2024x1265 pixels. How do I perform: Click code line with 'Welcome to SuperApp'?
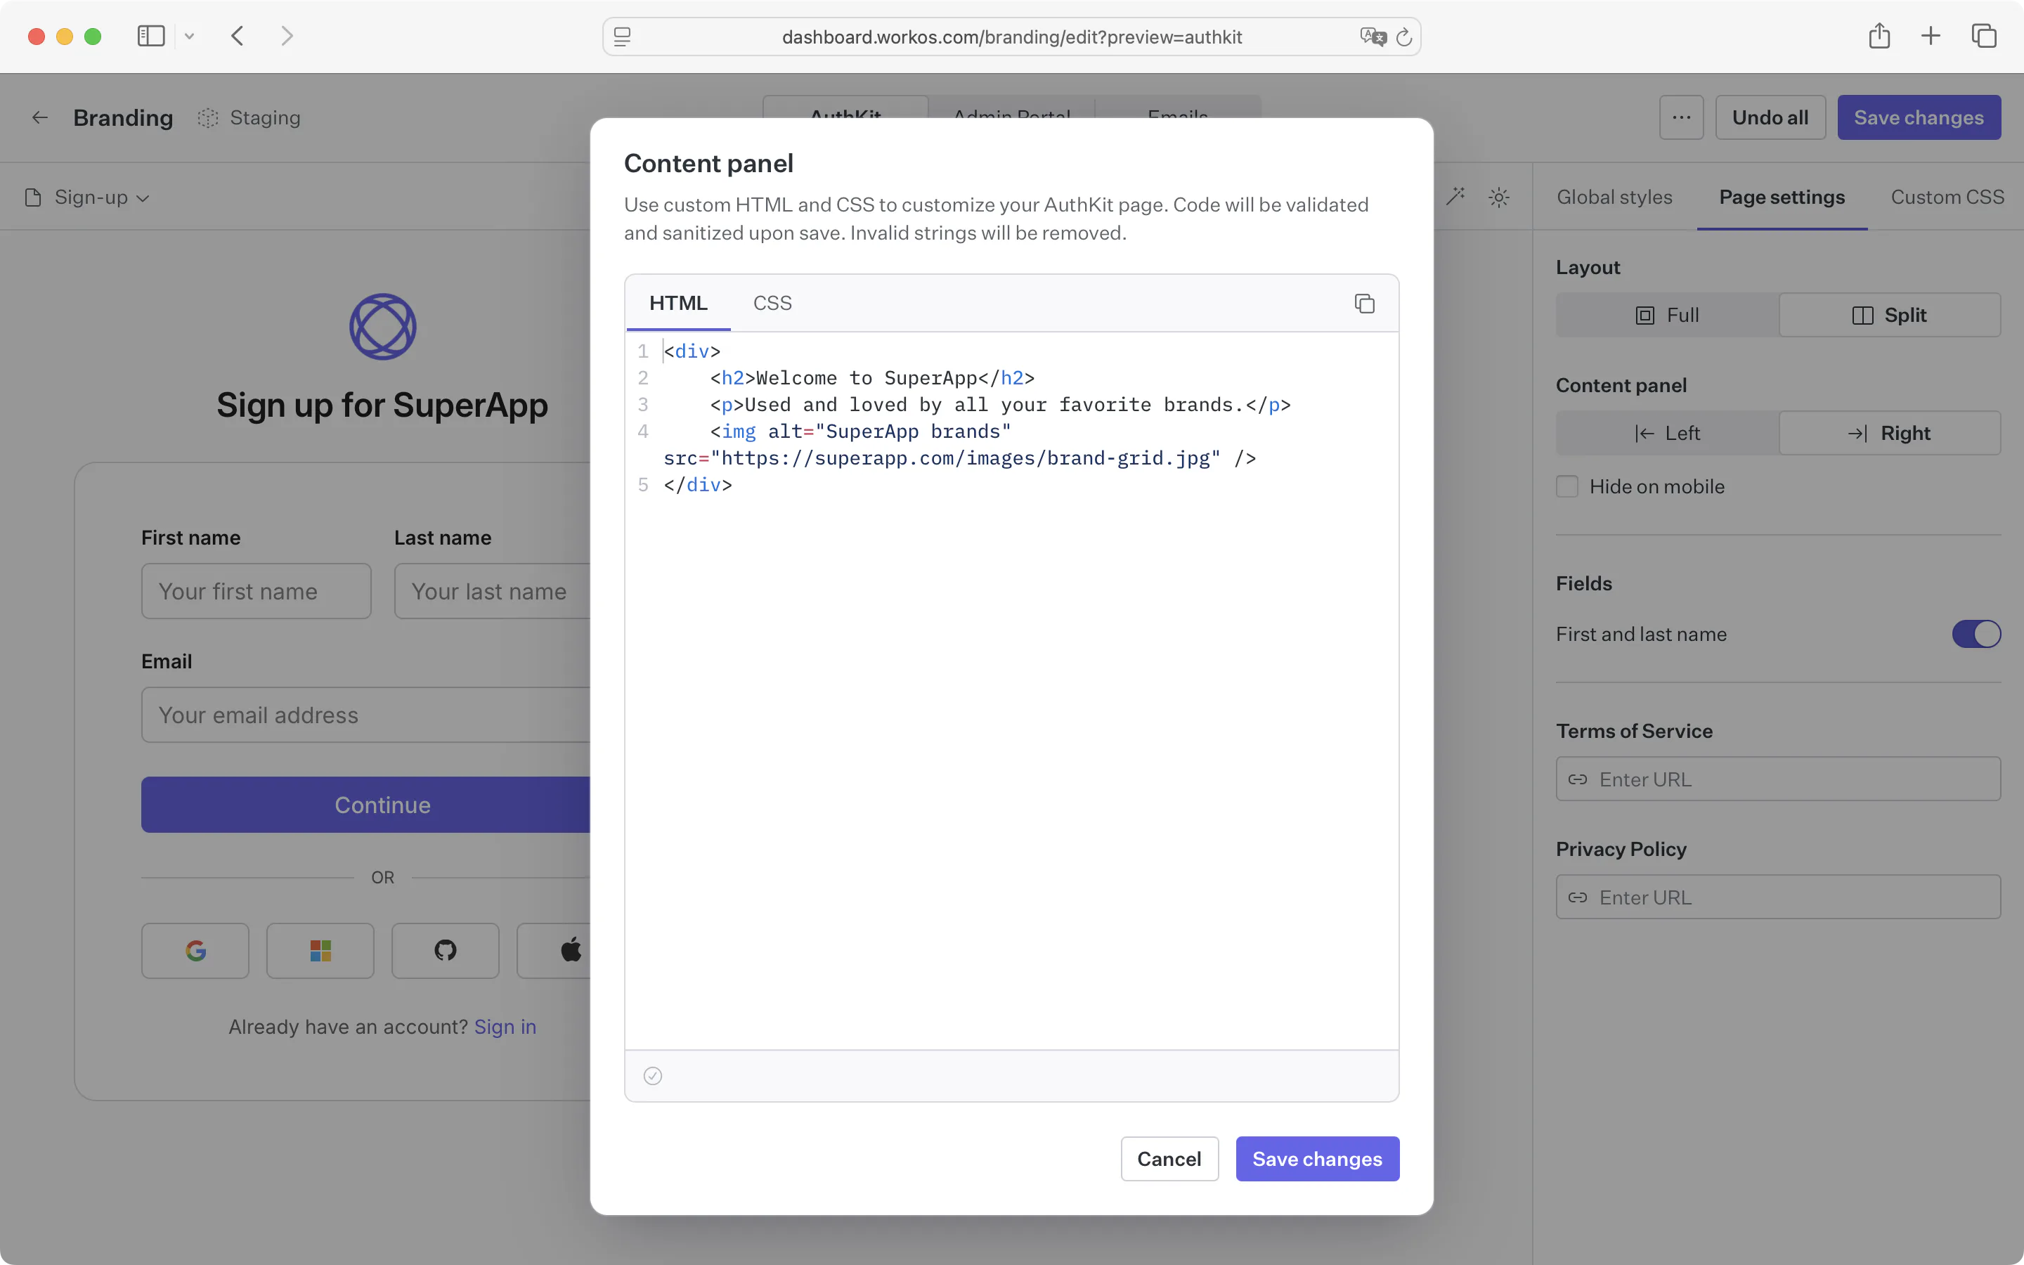pos(871,378)
